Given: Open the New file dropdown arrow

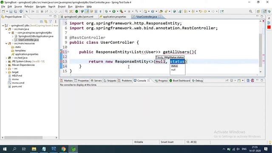Looking at the screenshot, I should click(7, 11).
